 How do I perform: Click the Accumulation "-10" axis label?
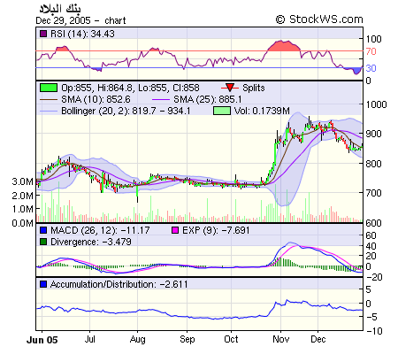(374, 331)
